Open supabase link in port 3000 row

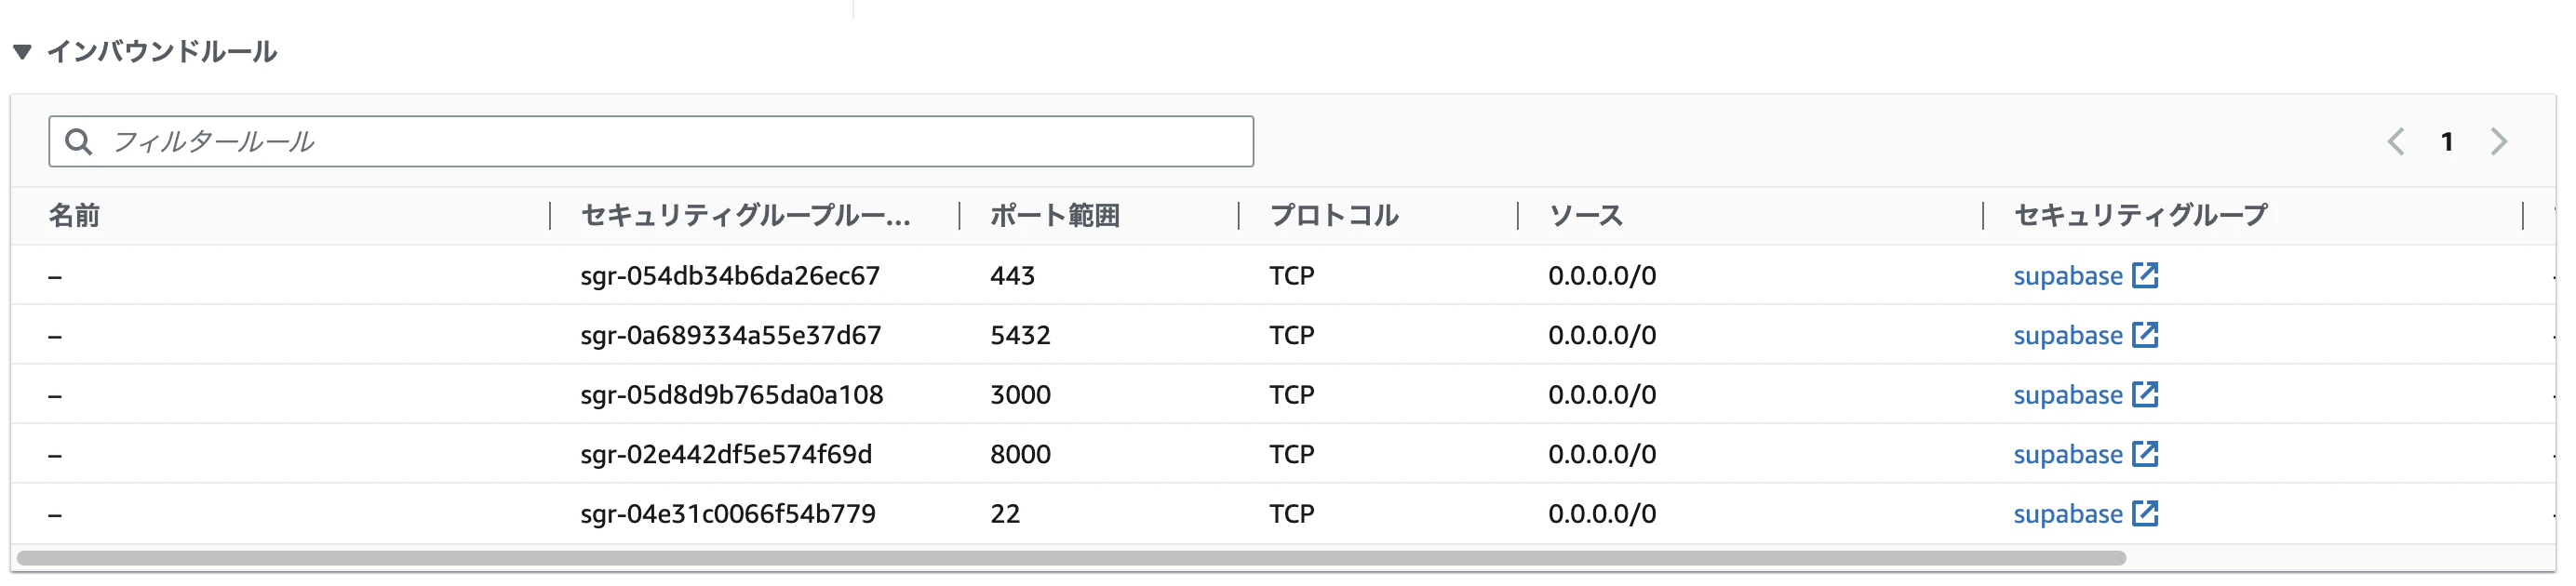point(2068,395)
